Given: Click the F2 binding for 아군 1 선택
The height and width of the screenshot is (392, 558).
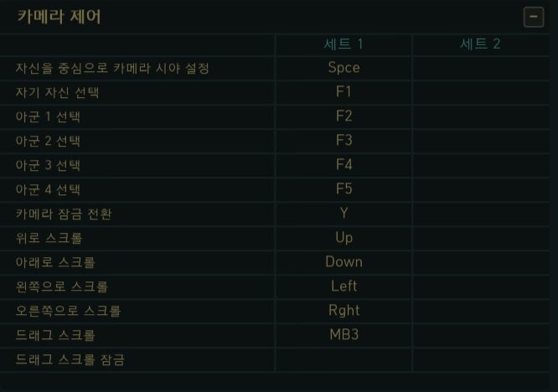Looking at the screenshot, I should tap(344, 116).
